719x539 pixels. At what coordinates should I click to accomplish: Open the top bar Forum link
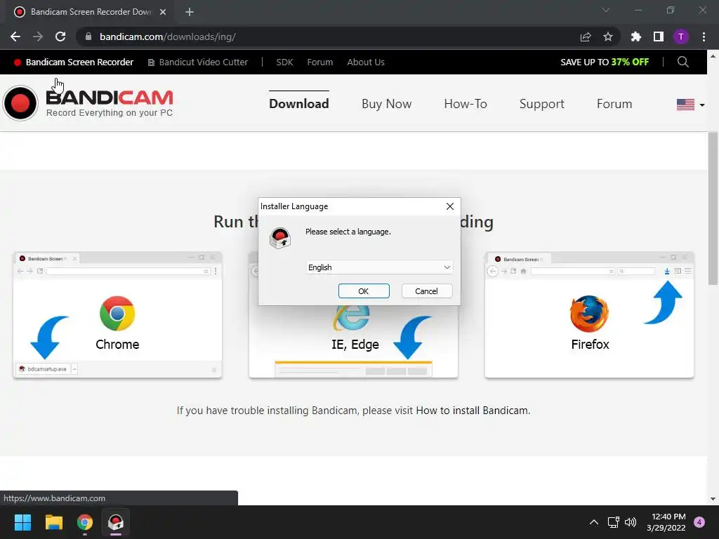(320, 62)
